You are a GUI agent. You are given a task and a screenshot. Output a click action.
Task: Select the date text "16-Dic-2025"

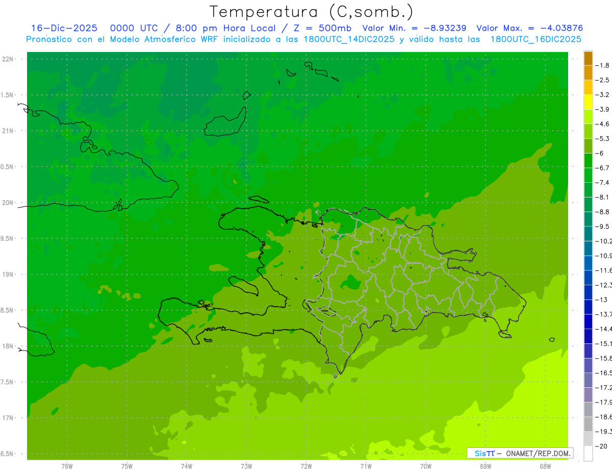[64, 28]
